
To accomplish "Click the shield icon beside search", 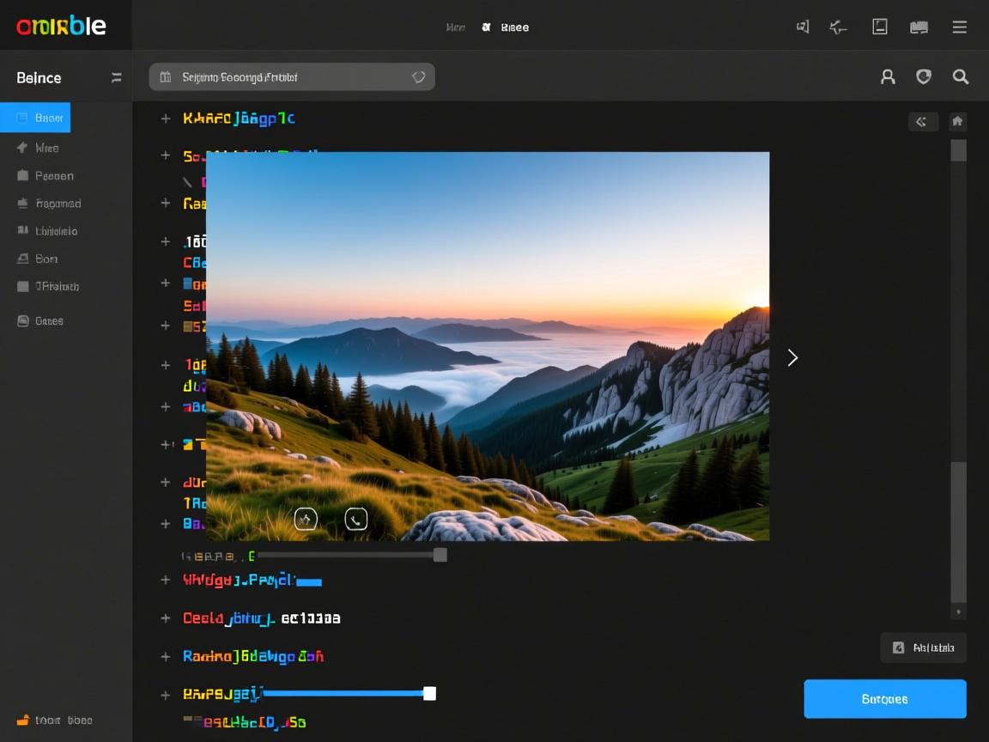I will 924,77.
